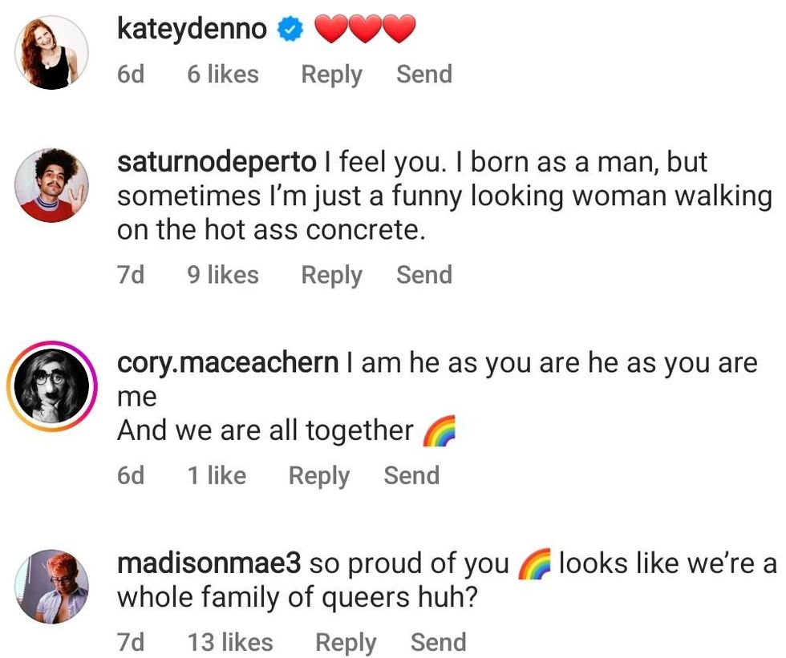Send saturnodeperto's comment
This screenshot has height=658, width=786.
point(424,275)
